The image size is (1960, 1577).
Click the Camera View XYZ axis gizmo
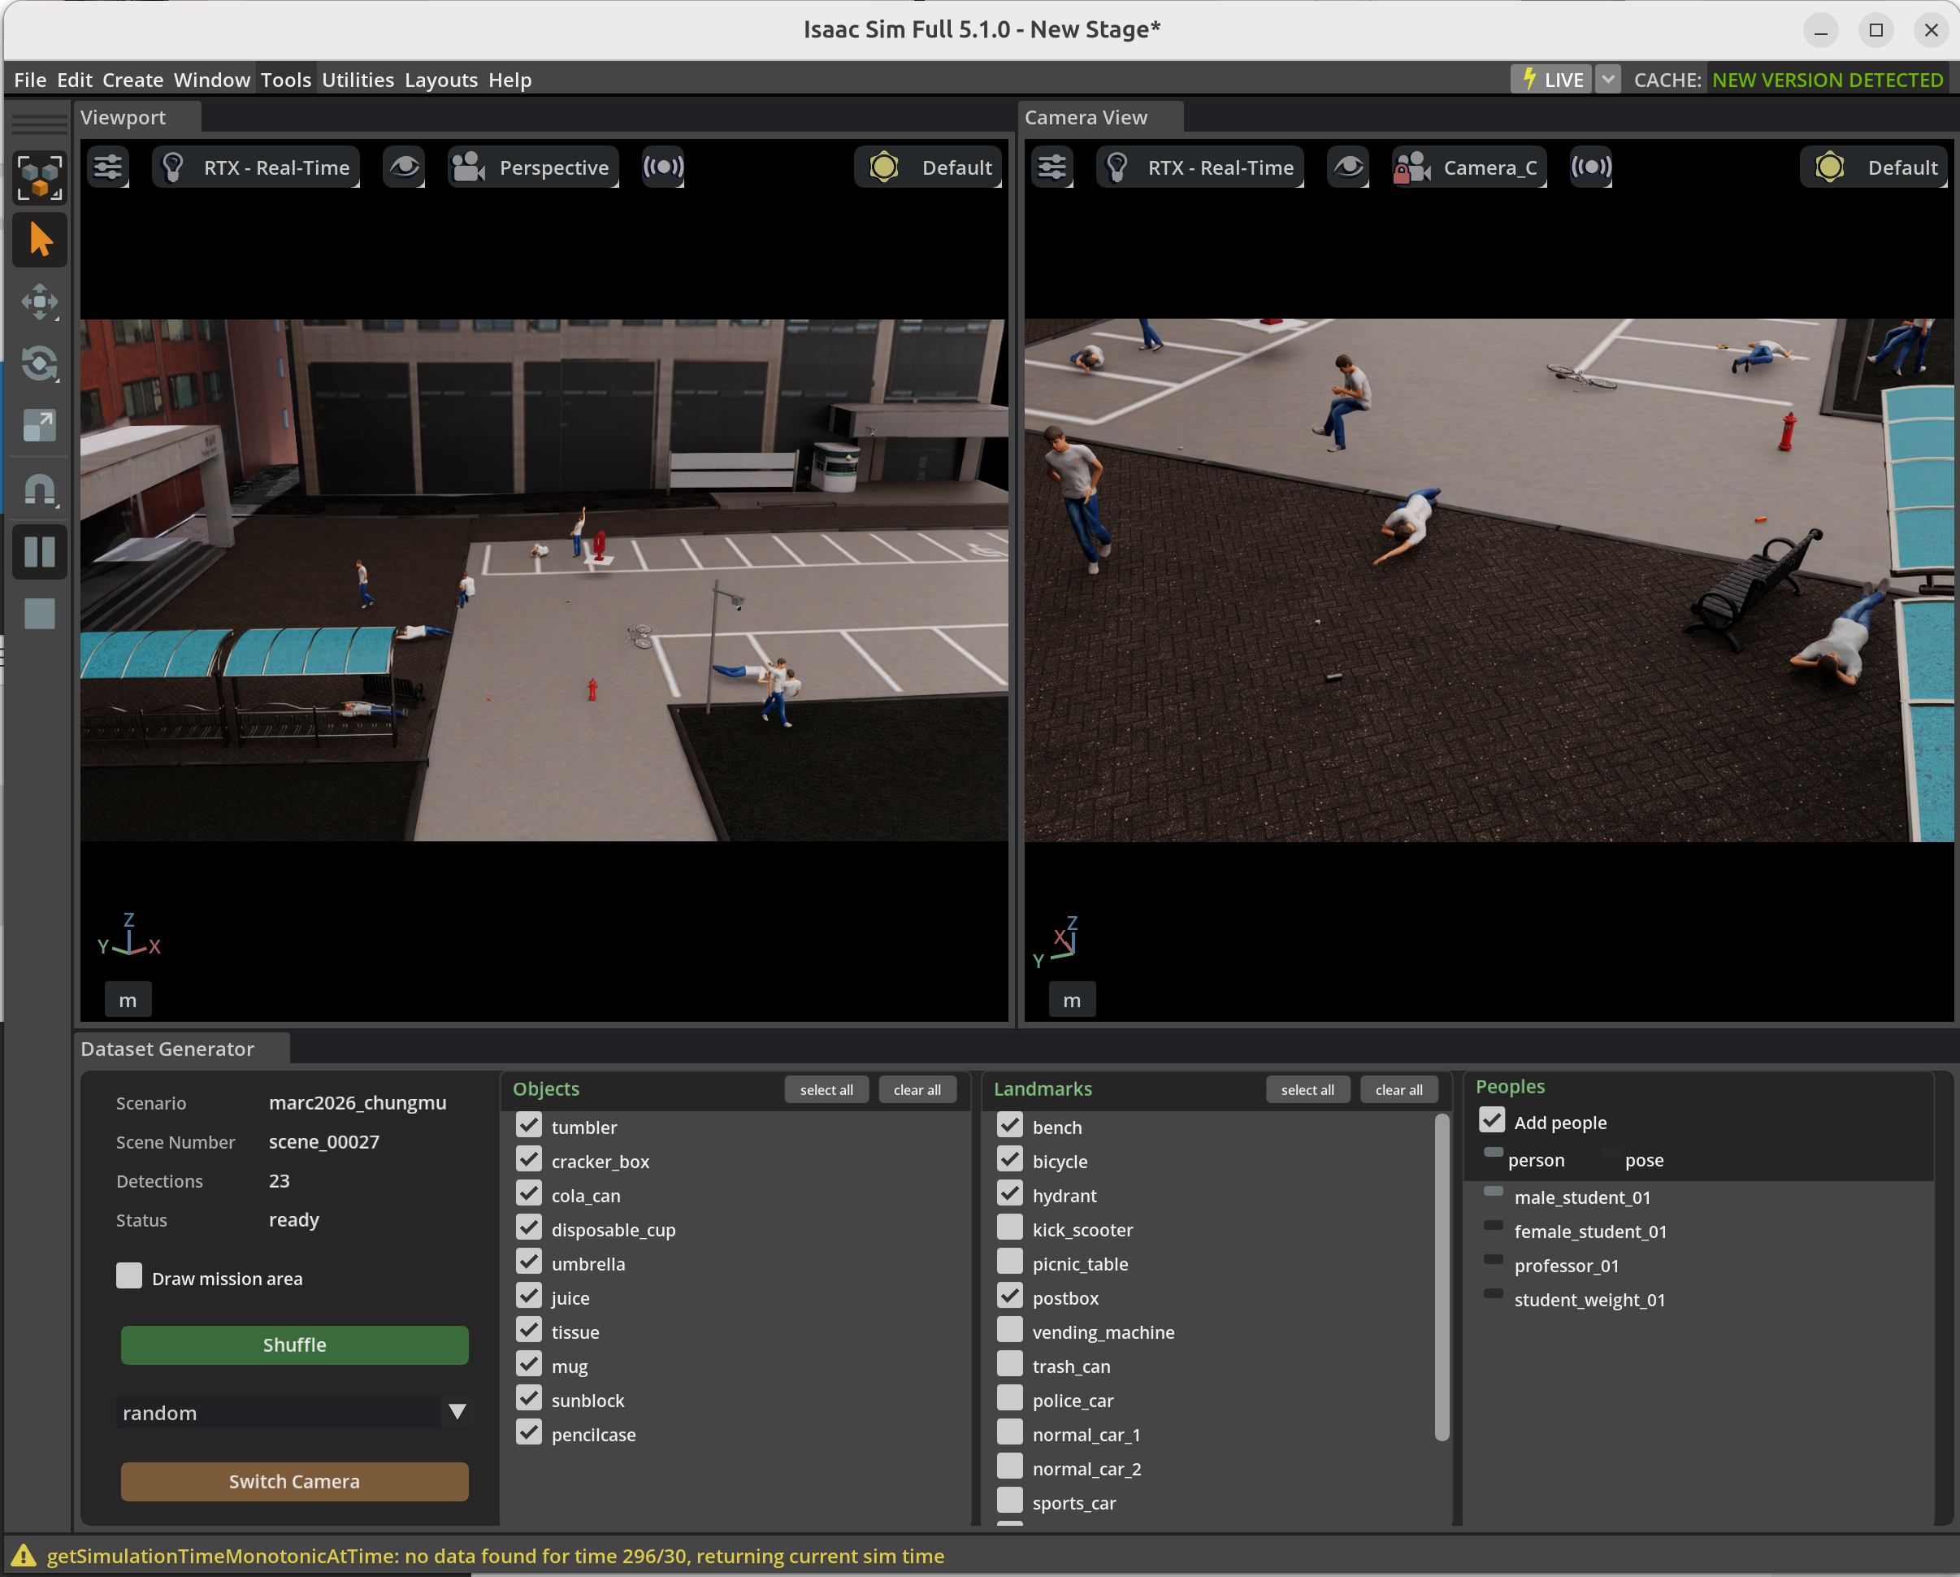tap(1057, 942)
